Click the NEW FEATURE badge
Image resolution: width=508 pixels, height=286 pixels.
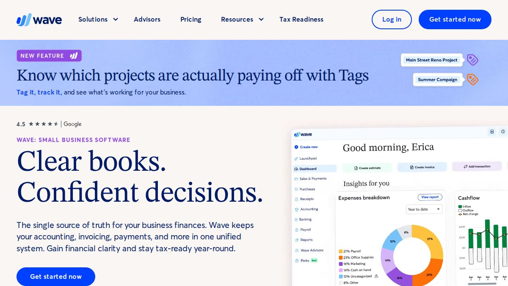coord(49,56)
